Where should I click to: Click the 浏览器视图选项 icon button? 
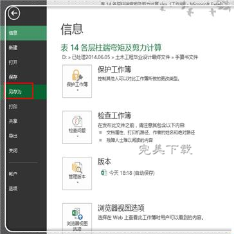tap(77, 218)
